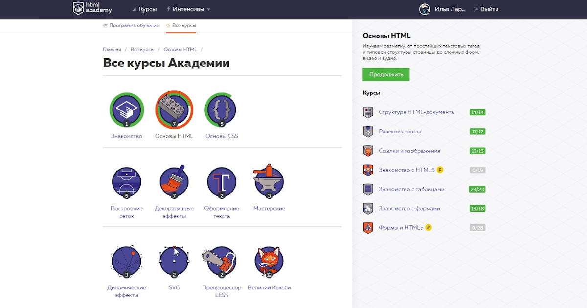
Task: Click the Великий Кексби course label
Action: (269, 287)
